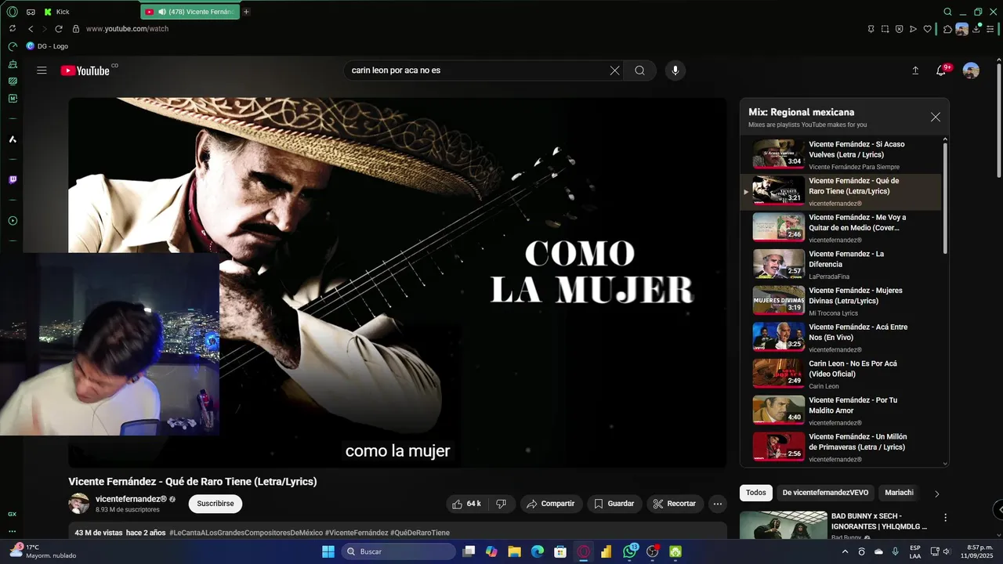Open the DG - Logo bookmark

tap(47, 46)
